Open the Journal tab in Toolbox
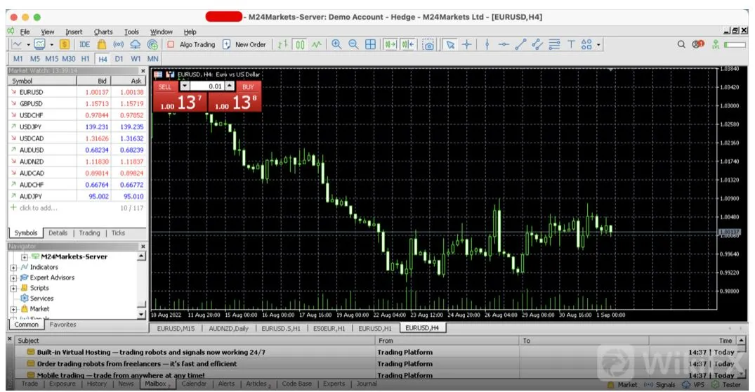Image resolution: width=755 pixels, height=392 pixels. (367, 384)
